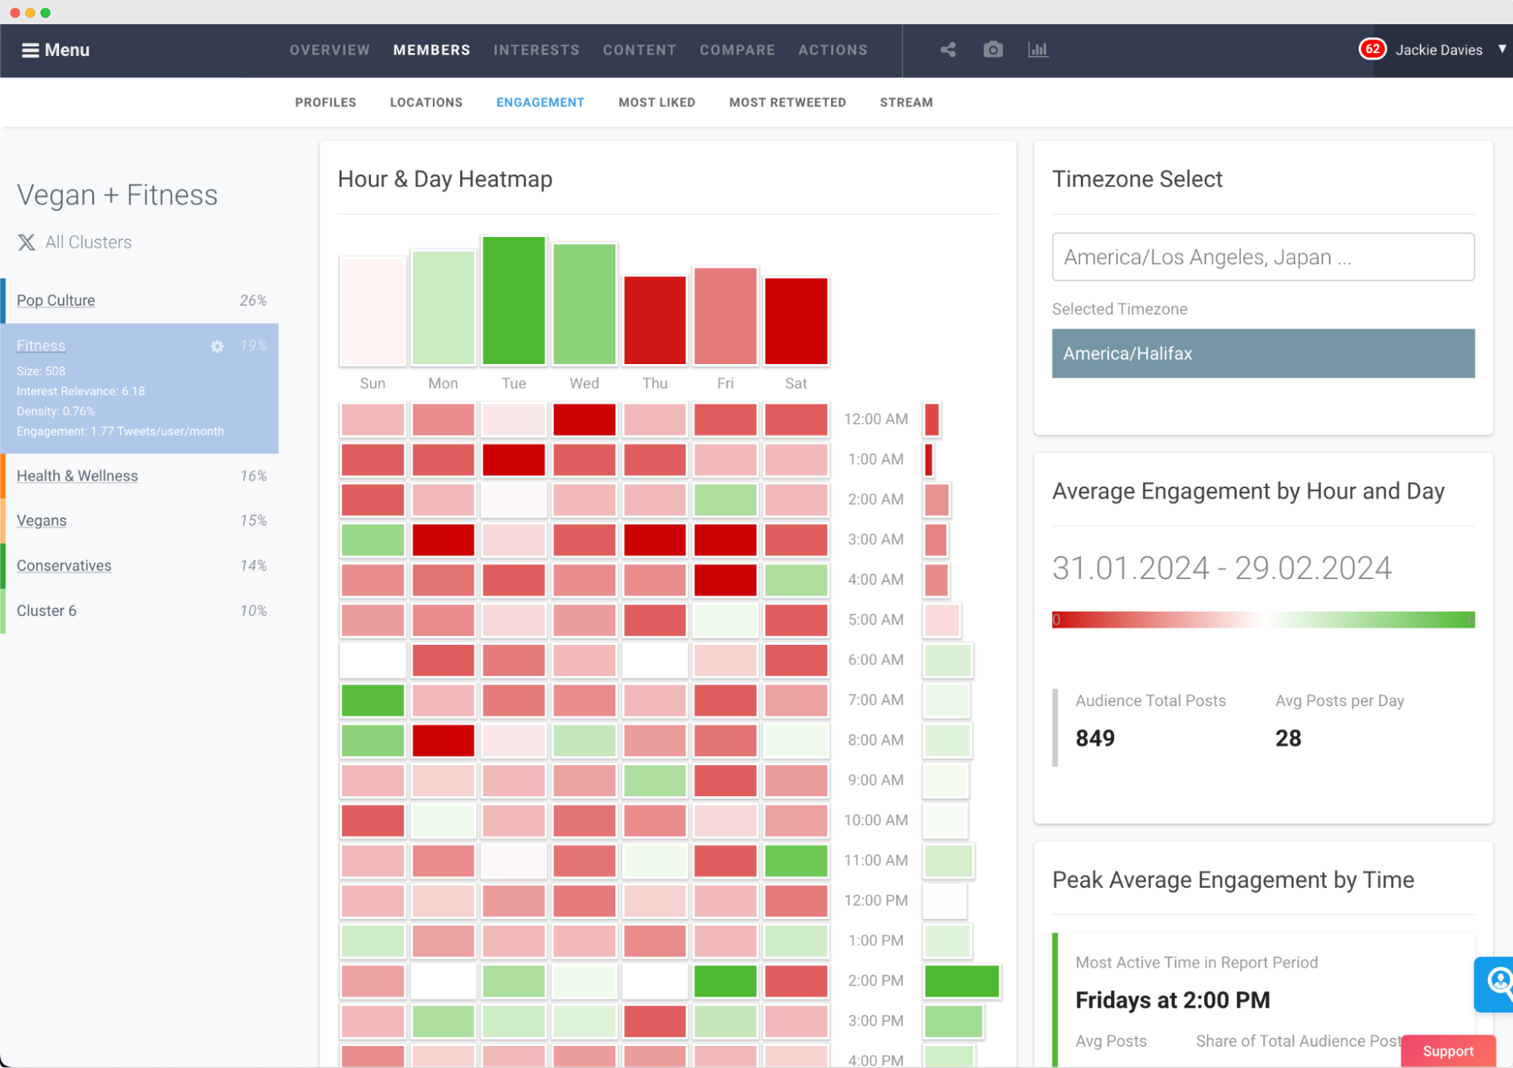Select America/Halifax timezone entry

point(1263,353)
